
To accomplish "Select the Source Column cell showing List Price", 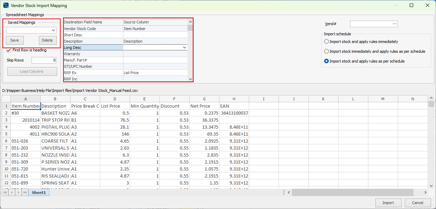I will coord(155,73).
